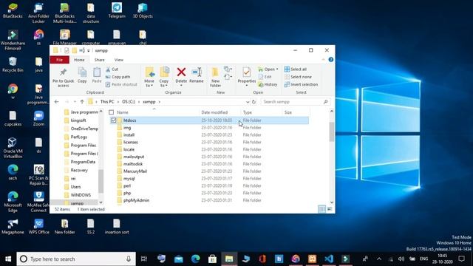Click the red Delete icon
Viewport: 473px width, 266px height.
[x=181, y=72]
